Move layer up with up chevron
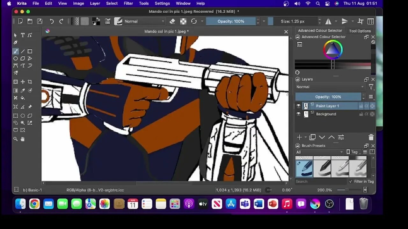 [331, 137]
